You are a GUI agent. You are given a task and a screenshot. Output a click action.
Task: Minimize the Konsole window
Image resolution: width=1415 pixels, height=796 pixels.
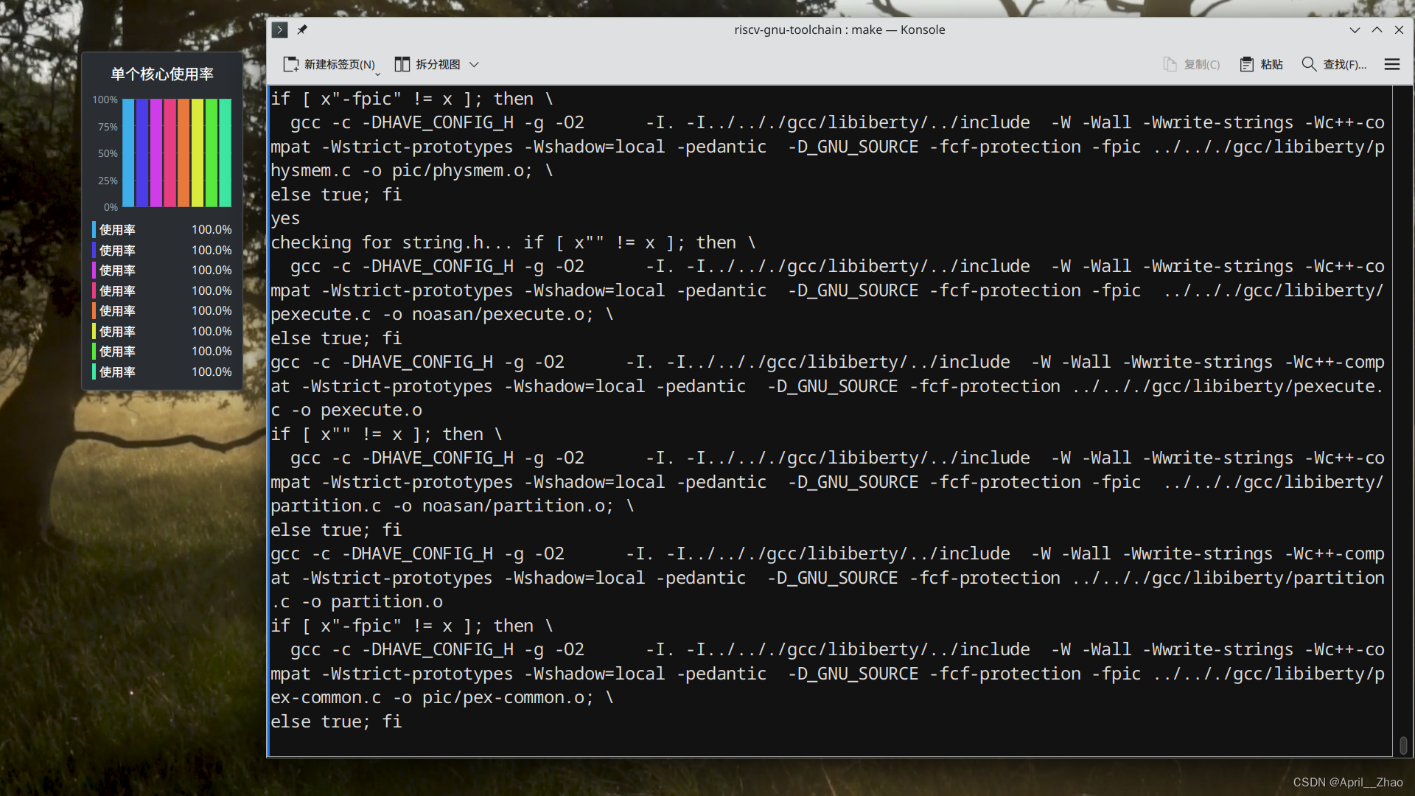coord(1355,30)
